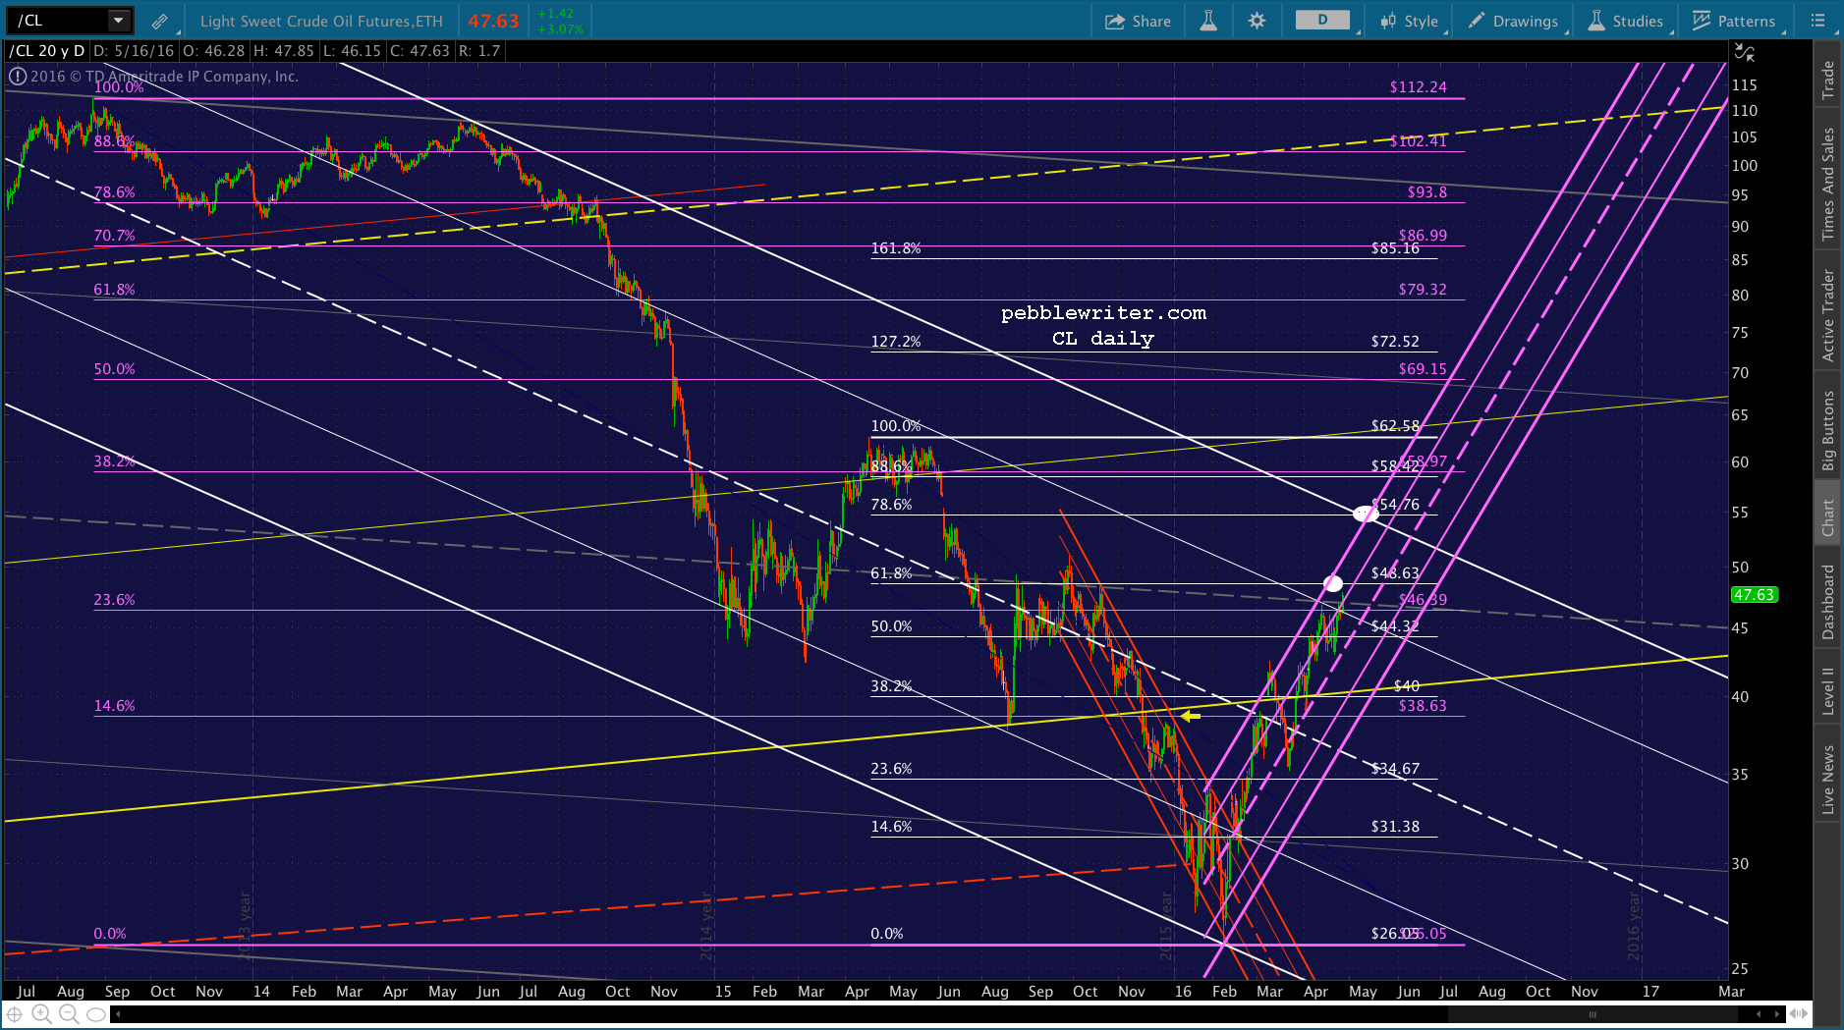Click the +1.42 net change value
The image size is (1844, 1030).
[x=556, y=14]
